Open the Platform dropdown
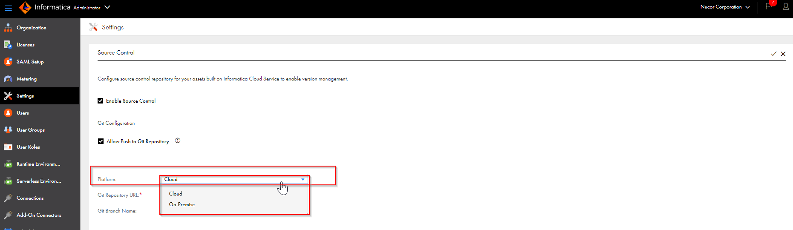The image size is (793, 230). coord(234,179)
